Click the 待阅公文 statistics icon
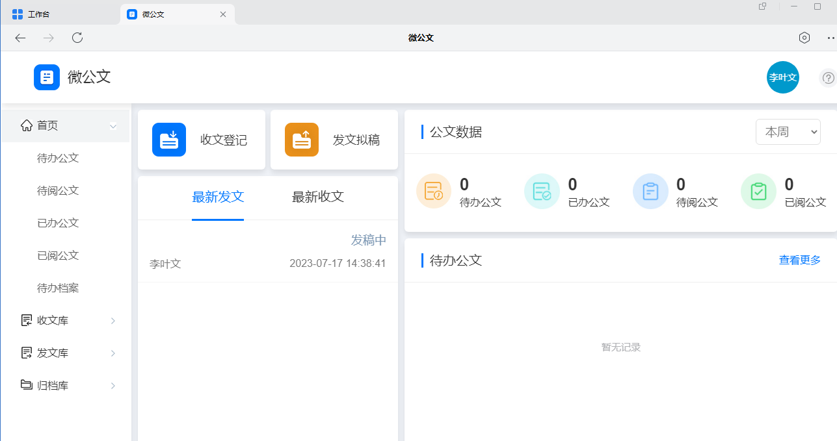Screen dimensions: 837x441 [x=650, y=191]
